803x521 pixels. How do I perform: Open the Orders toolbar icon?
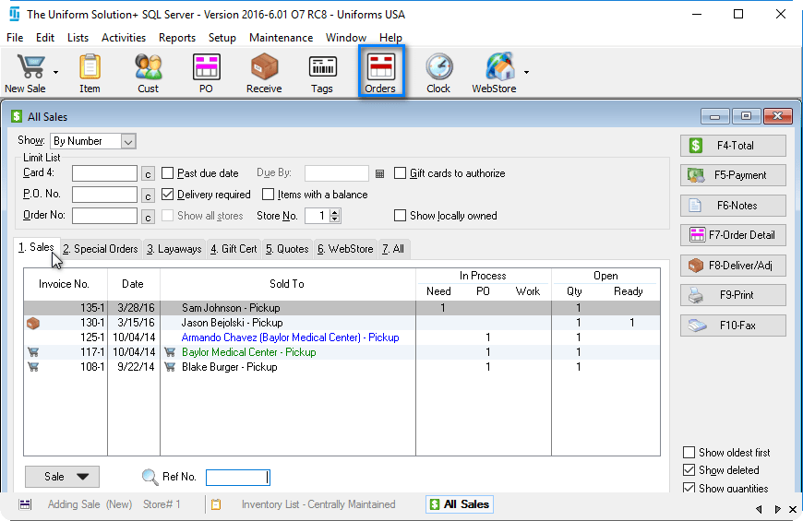click(x=380, y=71)
